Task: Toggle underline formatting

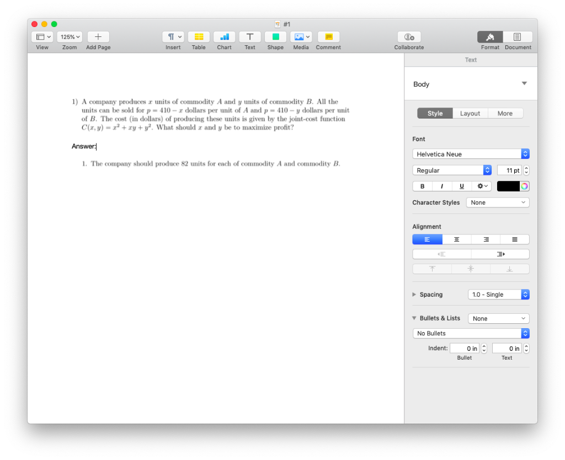Action: [461, 186]
